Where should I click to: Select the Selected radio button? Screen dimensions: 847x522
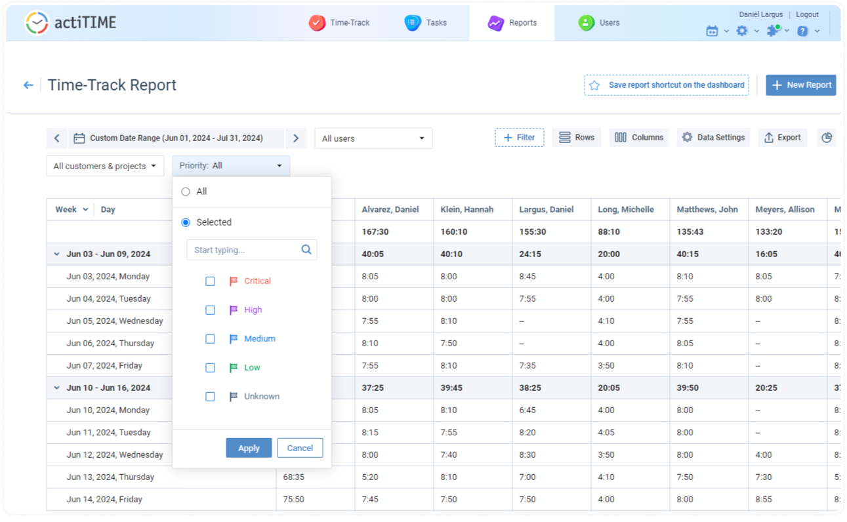(186, 222)
